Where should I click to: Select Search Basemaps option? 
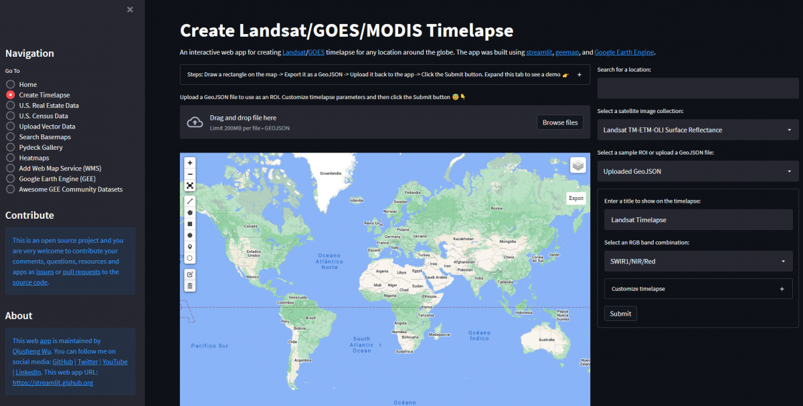38,137
